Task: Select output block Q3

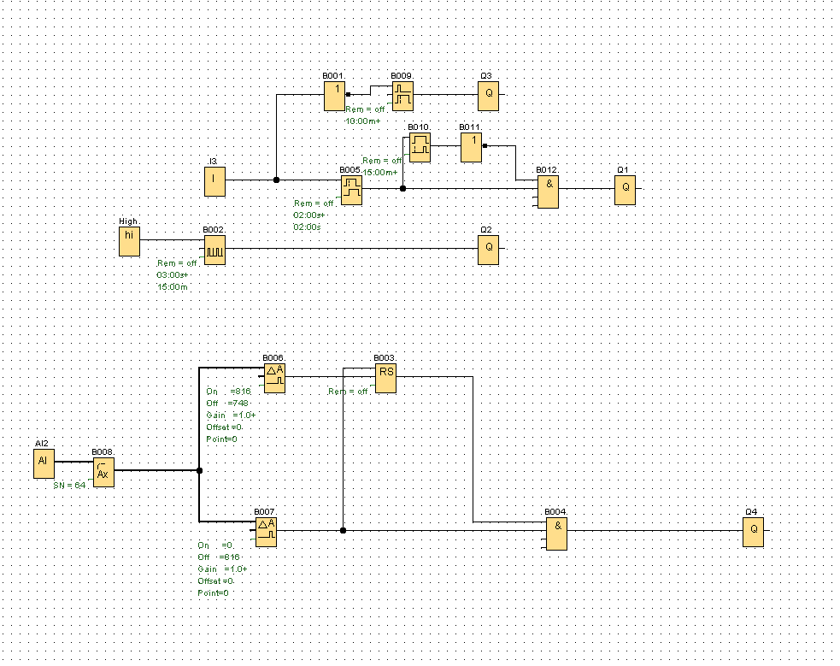Action: pos(488,96)
